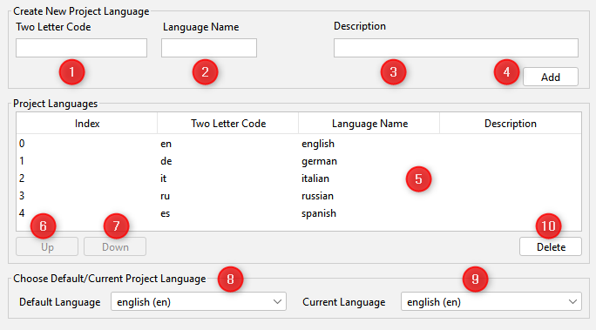The width and height of the screenshot is (596, 330).
Task: Open the Current Language dropdown
Action: [x=491, y=302]
